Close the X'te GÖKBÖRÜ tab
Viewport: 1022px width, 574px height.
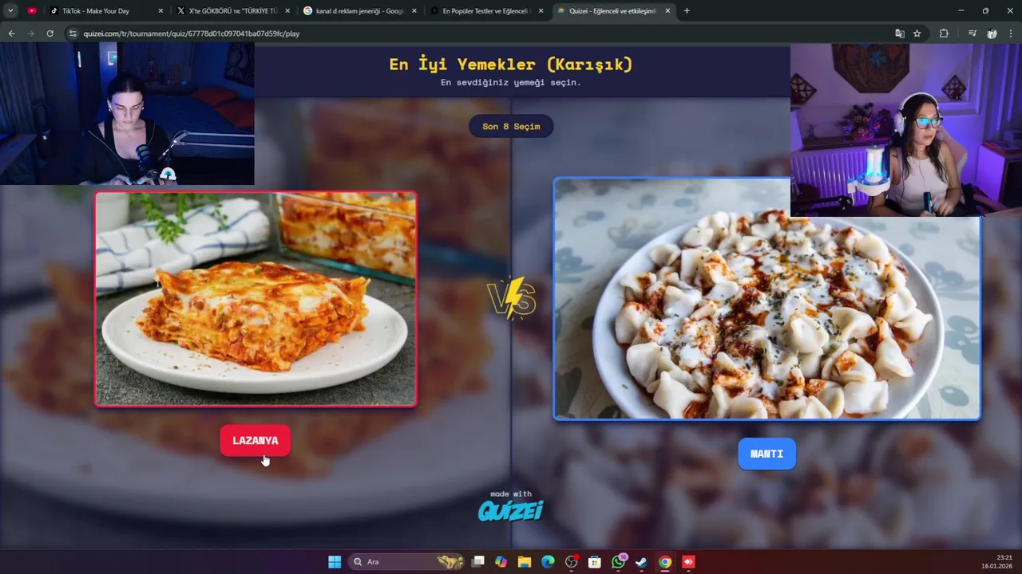(287, 10)
